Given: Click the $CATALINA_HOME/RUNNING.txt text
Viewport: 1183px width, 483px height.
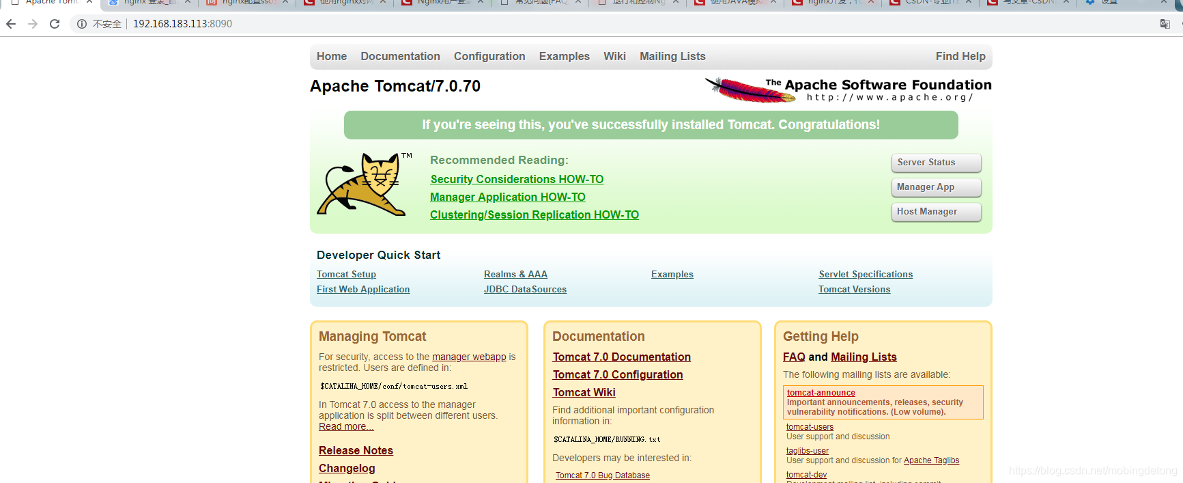Looking at the screenshot, I should tap(607, 440).
